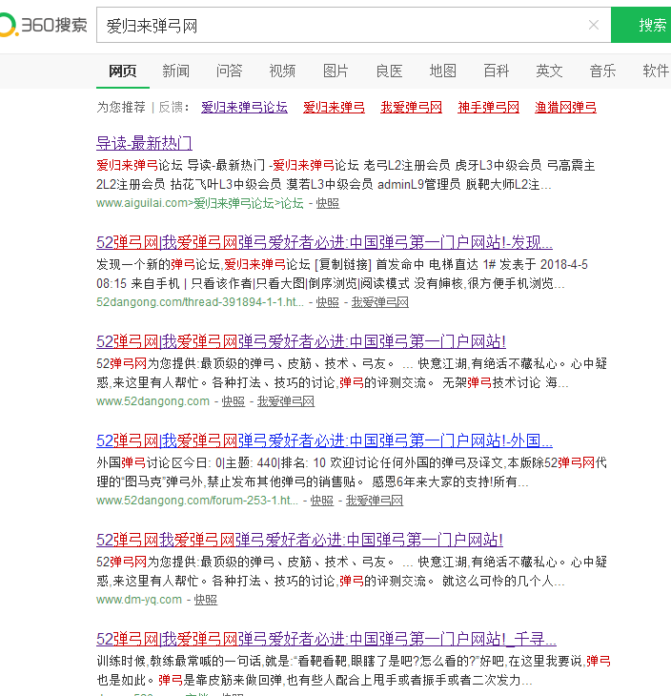671x696 pixels.
Task: Open the 问答 tab
Action: click(x=229, y=71)
